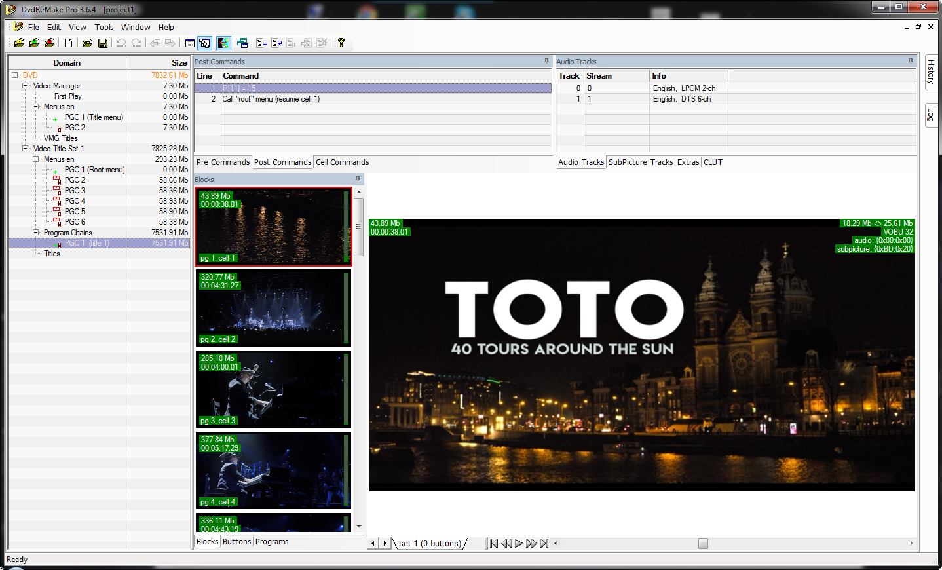
Task: Collapse the Program Chains tree node
Action: click(36, 233)
